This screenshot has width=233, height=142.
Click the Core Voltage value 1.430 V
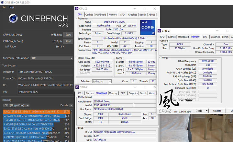click(x=129, y=33)
